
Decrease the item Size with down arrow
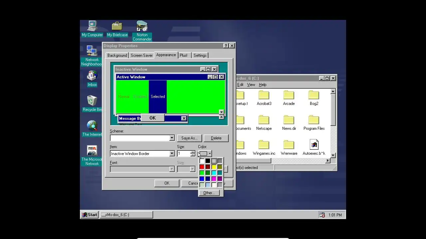click(193, 155)
